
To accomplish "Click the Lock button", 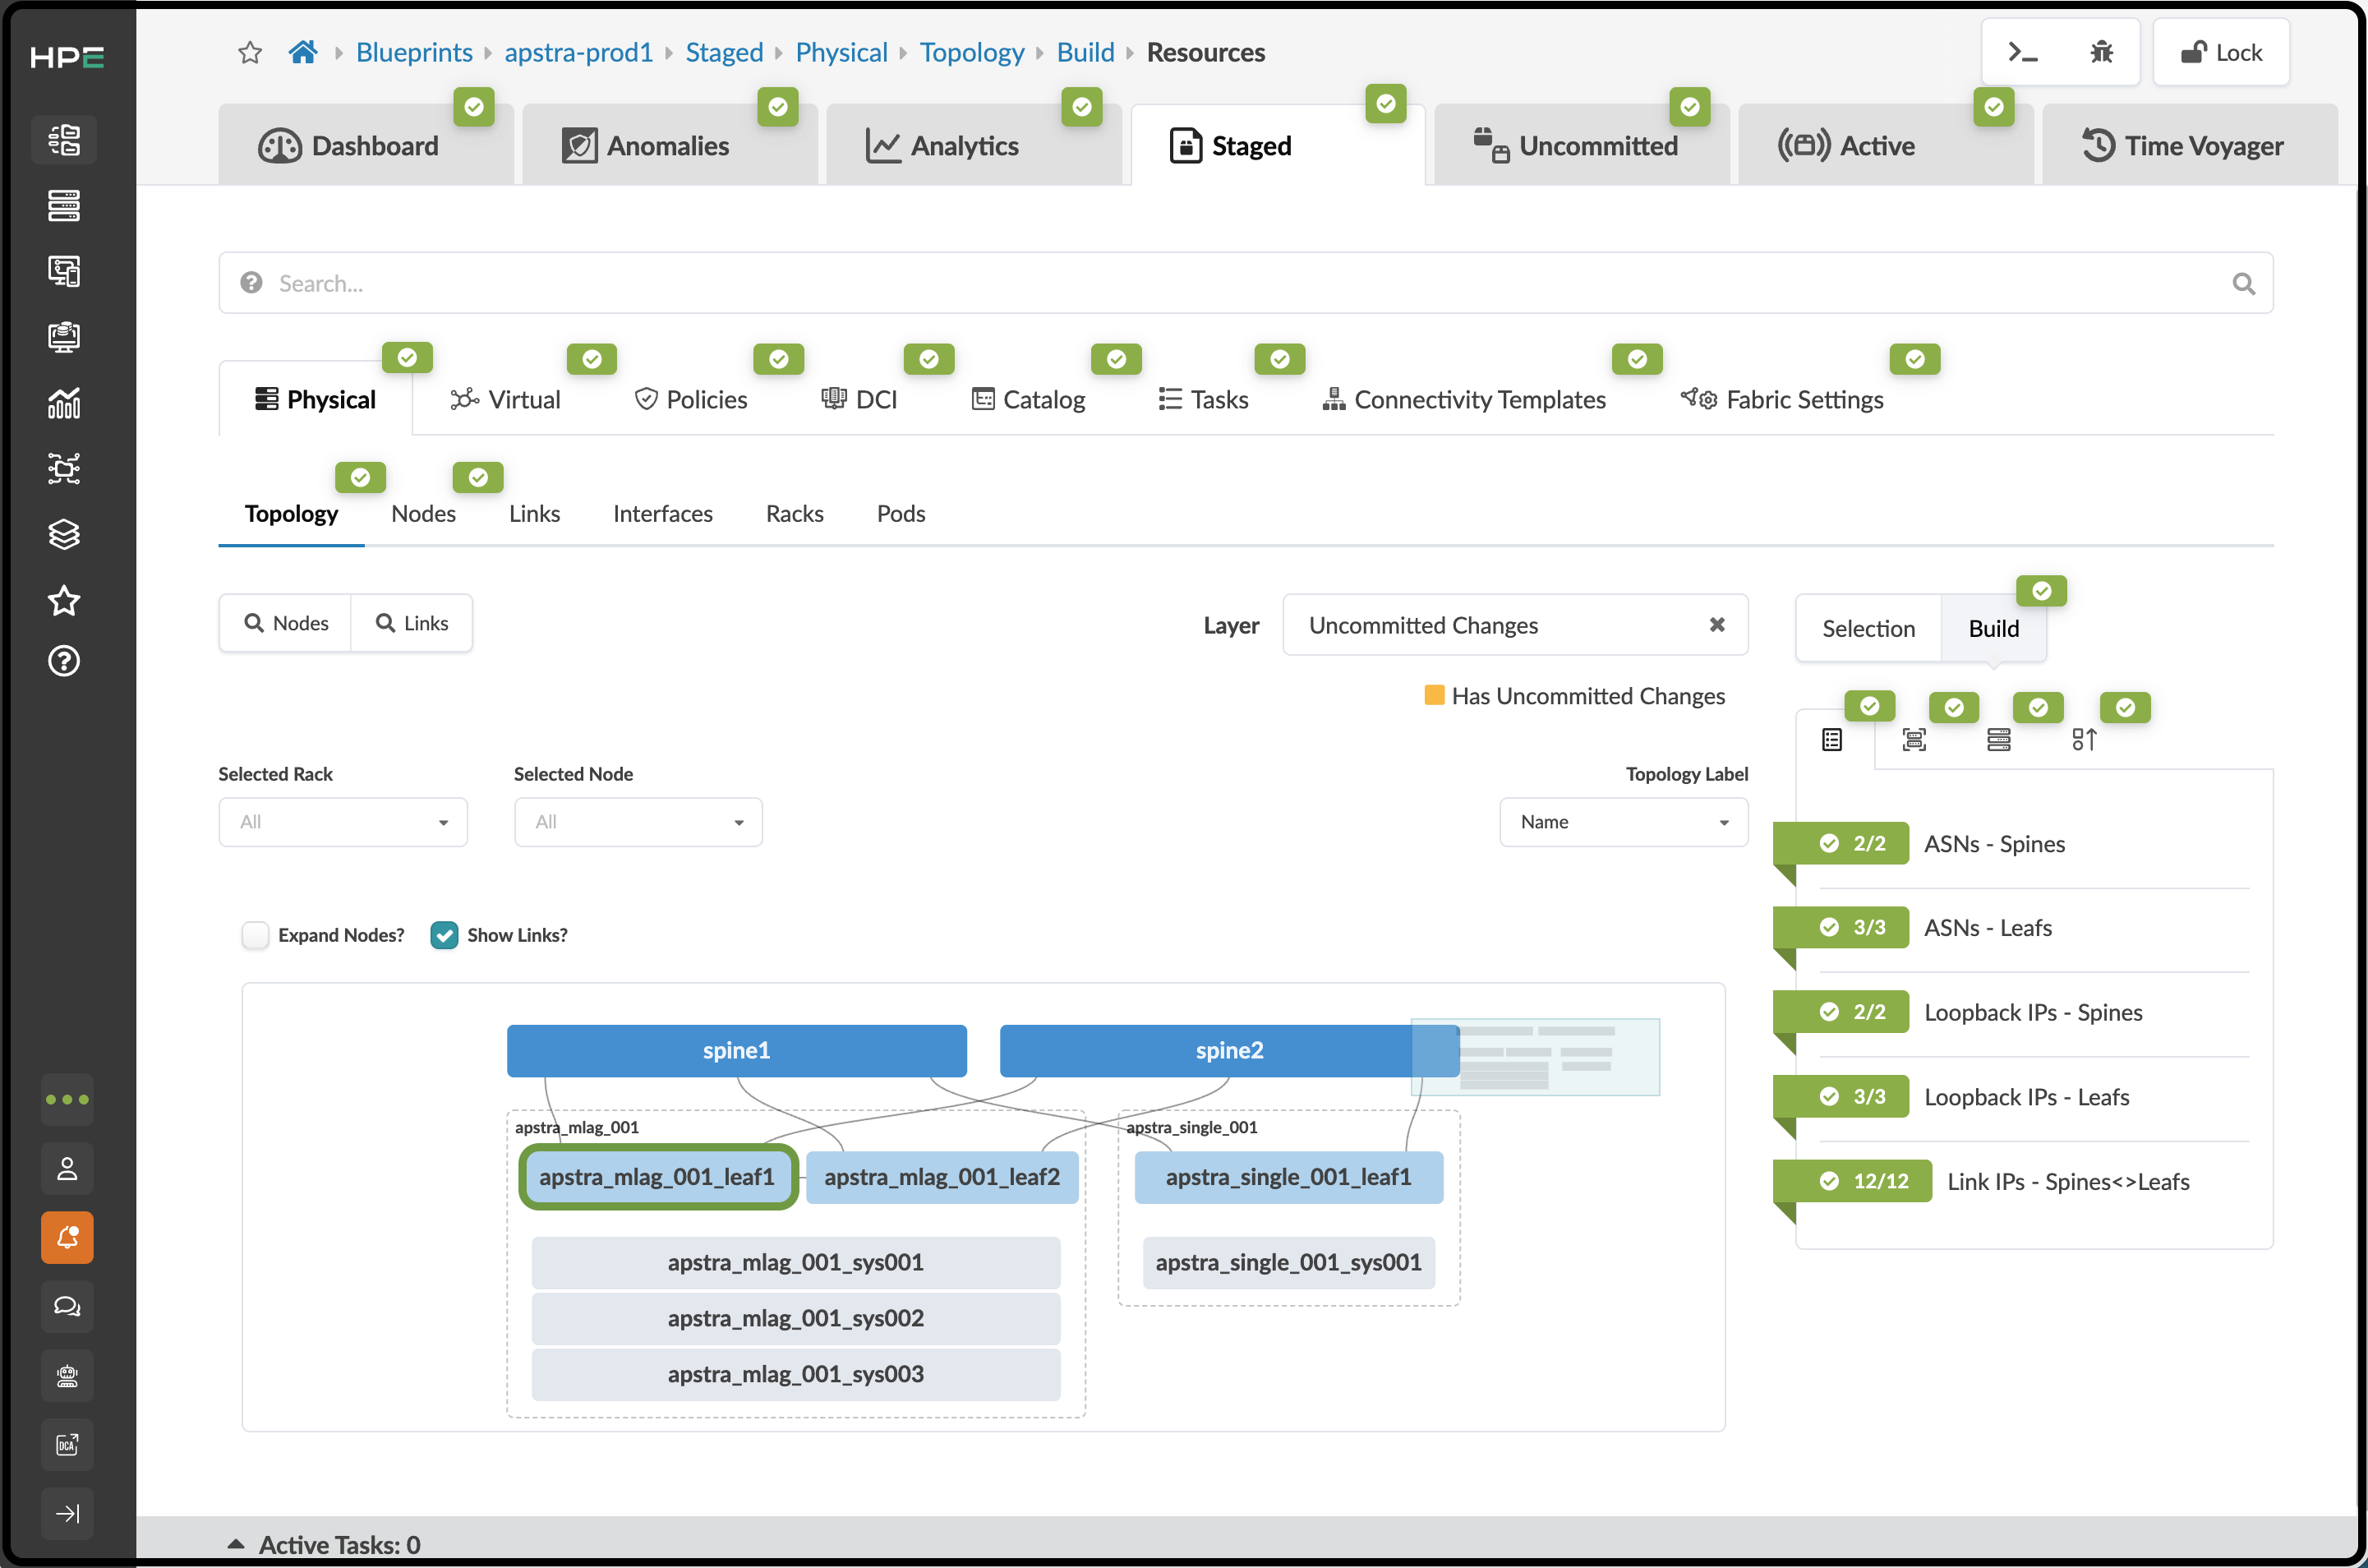I will coord(2220,52).
